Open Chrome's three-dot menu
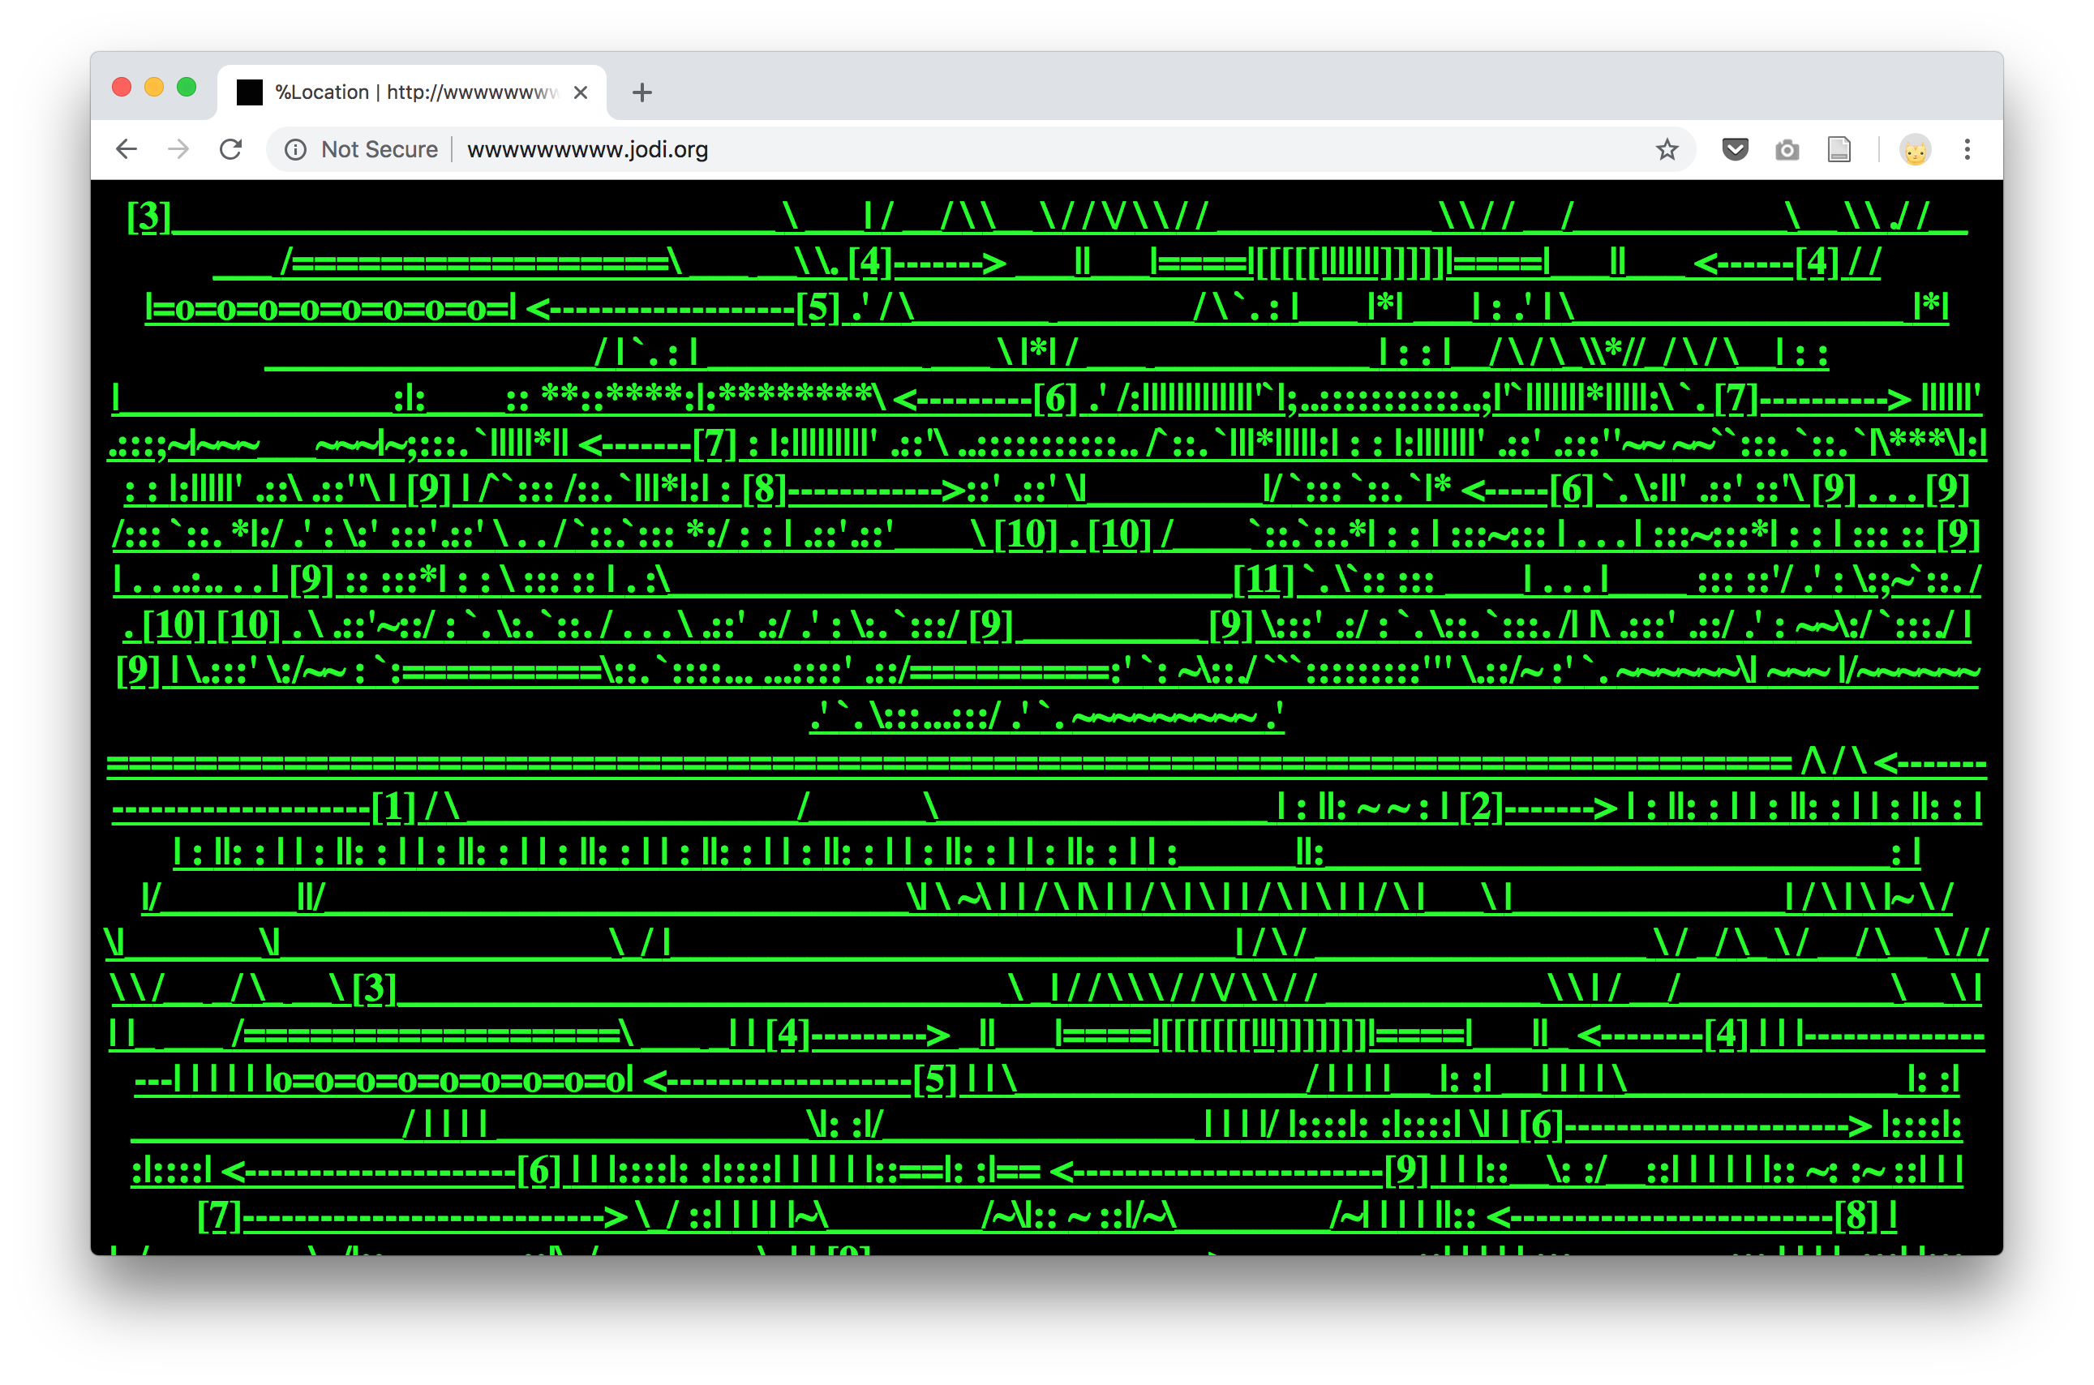Screen dimensions: 2094x1385 tap(1967, 149)
